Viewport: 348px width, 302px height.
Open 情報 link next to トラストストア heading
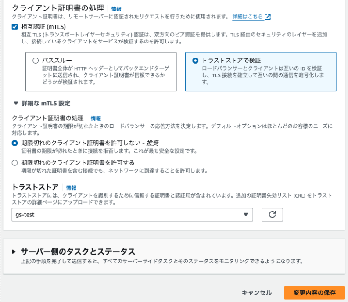coord(71,187)
